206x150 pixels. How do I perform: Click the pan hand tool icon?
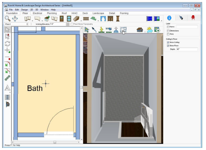tap(15, 18)
